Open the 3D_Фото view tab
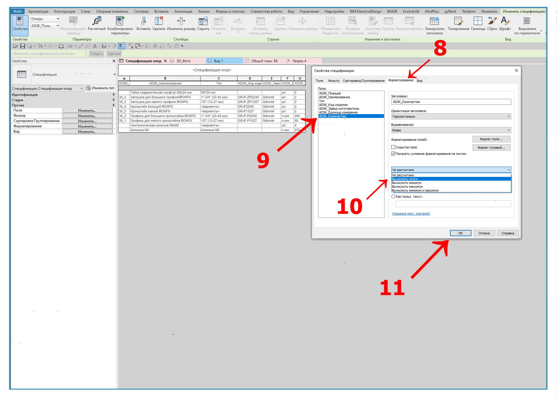 pos(184,61)
